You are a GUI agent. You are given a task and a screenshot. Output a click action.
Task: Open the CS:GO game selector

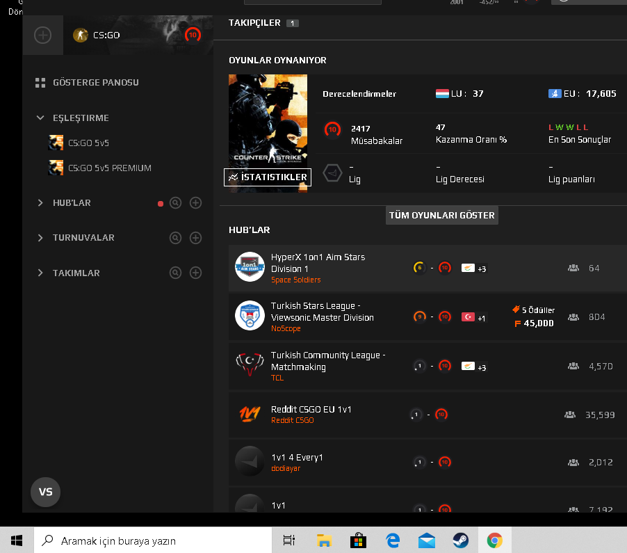coord(138,35)
